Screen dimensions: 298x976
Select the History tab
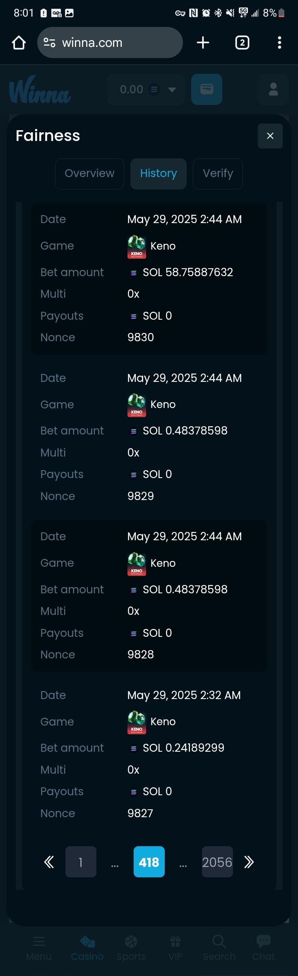click(159, 173)
